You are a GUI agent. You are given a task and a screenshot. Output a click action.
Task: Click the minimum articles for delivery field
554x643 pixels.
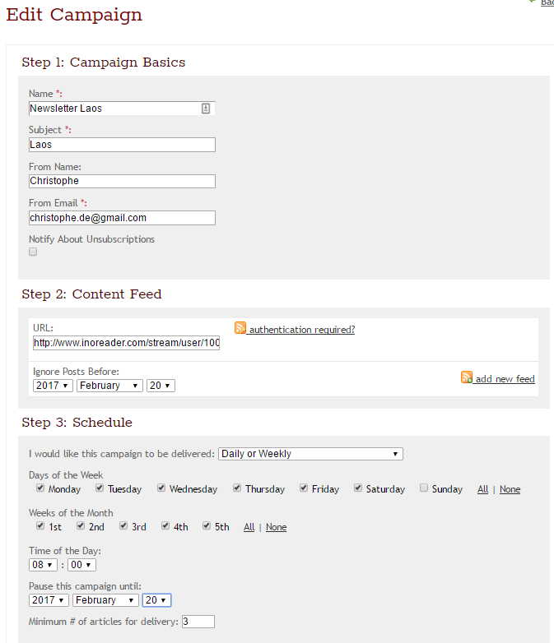[198, 622]
